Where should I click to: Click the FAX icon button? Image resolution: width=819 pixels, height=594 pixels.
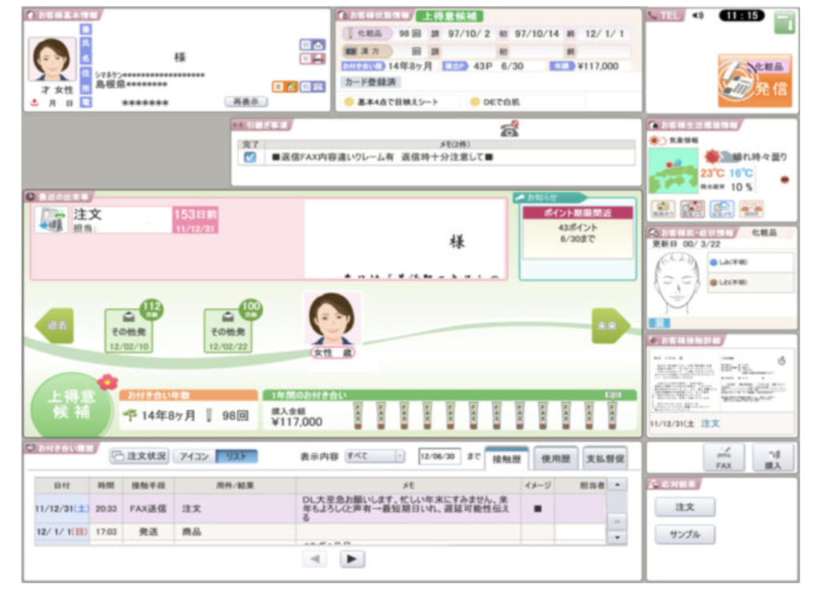point(723,458)
